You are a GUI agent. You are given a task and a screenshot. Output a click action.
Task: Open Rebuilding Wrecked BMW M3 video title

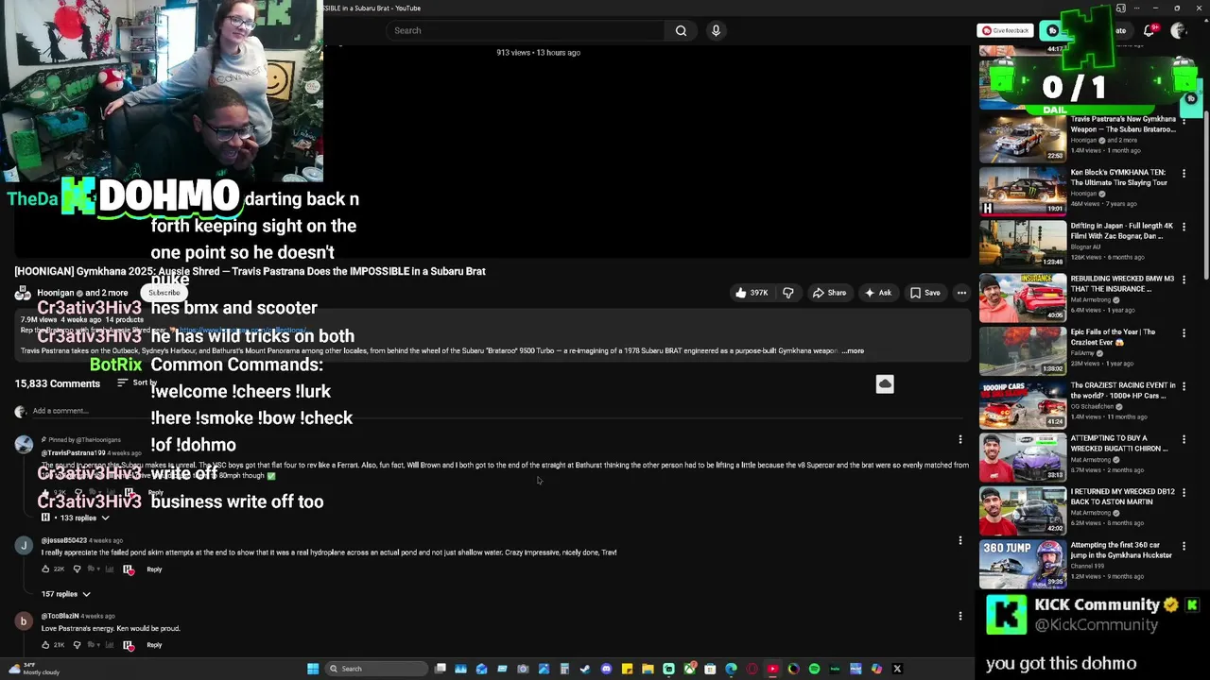[x=1122, y=283]
